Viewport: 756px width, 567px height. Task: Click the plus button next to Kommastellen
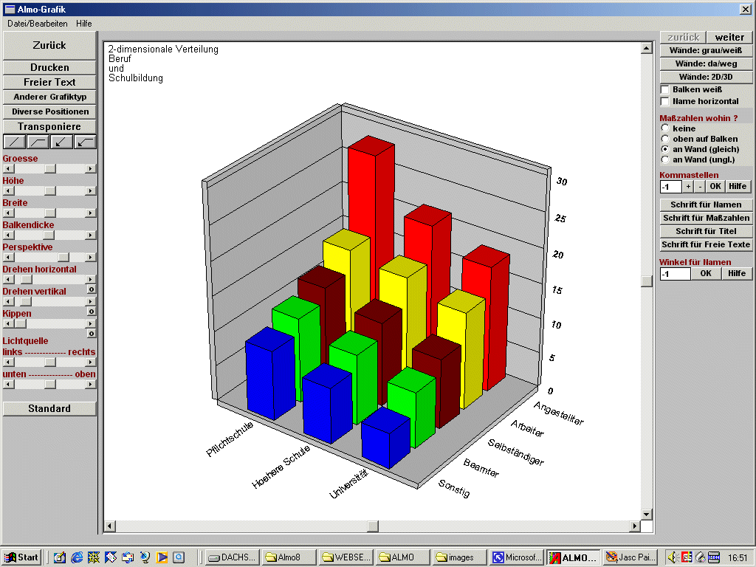pyautogui.click(x=687, y=187)
